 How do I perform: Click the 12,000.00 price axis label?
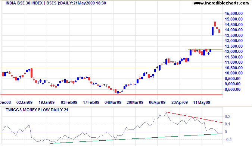[x=234, y=51]
